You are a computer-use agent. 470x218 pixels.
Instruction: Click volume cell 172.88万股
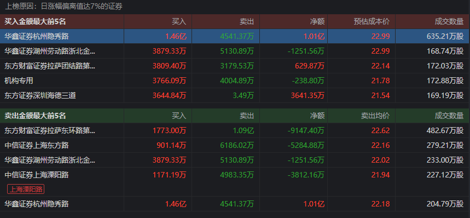(445, 81)
